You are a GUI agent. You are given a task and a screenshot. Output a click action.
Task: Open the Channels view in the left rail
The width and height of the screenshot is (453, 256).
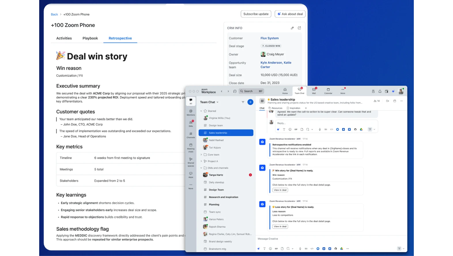(x=191, y=135)
